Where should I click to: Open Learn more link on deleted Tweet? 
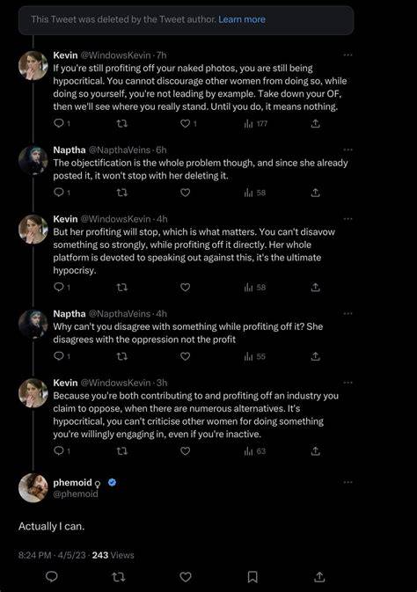[242, 19]
